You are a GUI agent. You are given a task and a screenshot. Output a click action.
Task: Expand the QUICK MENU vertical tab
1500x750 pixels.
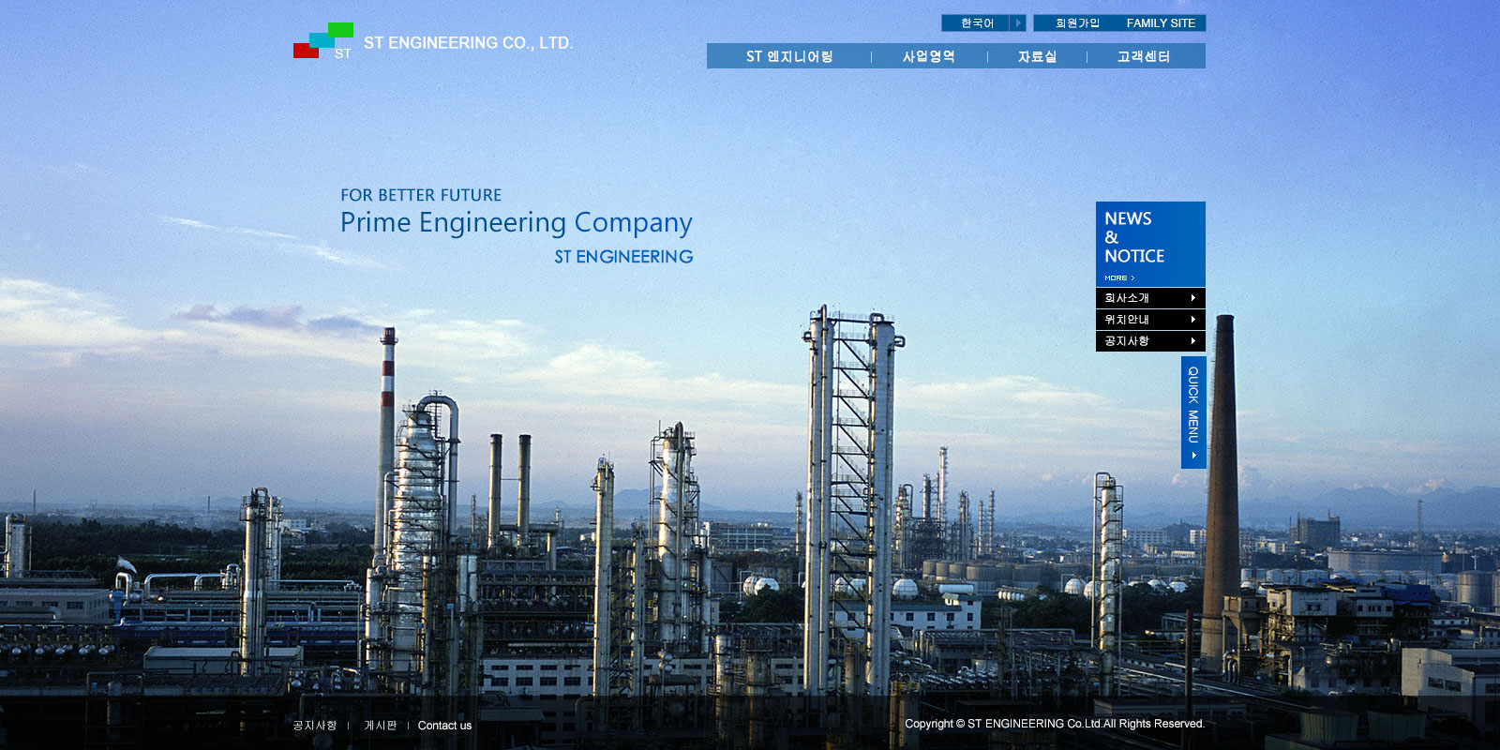(x=1193, y=412)
